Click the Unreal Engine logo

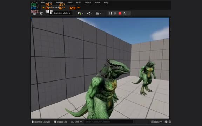point(34,5)
